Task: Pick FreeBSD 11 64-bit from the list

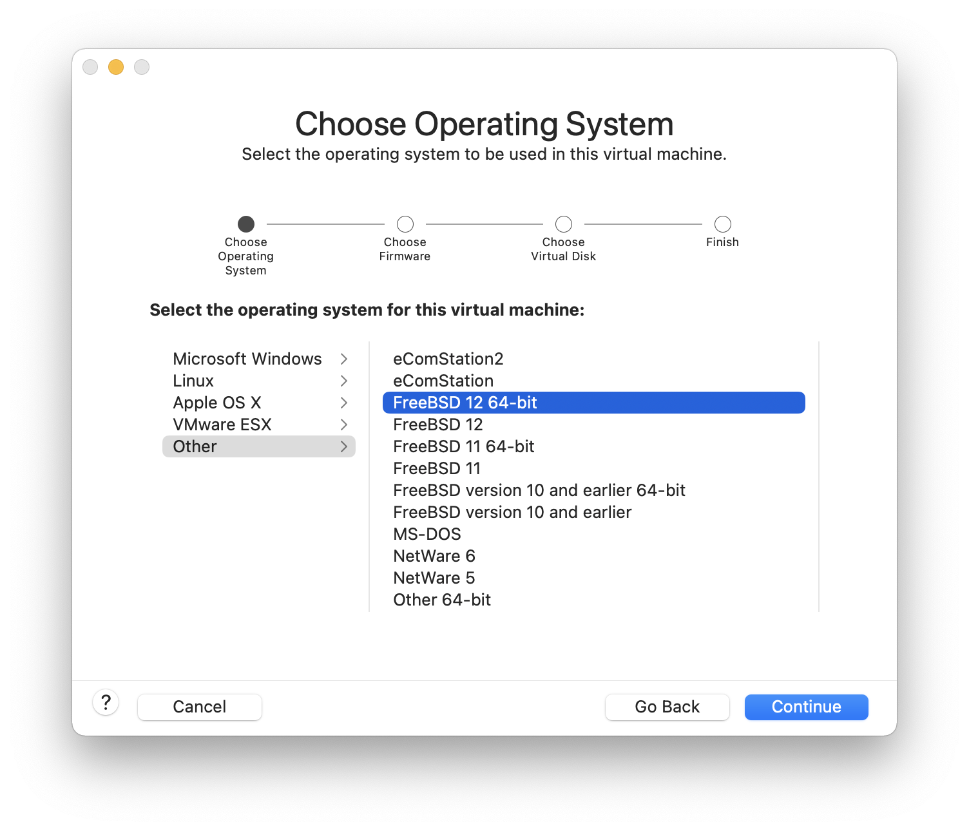Action: coord(463,446)
